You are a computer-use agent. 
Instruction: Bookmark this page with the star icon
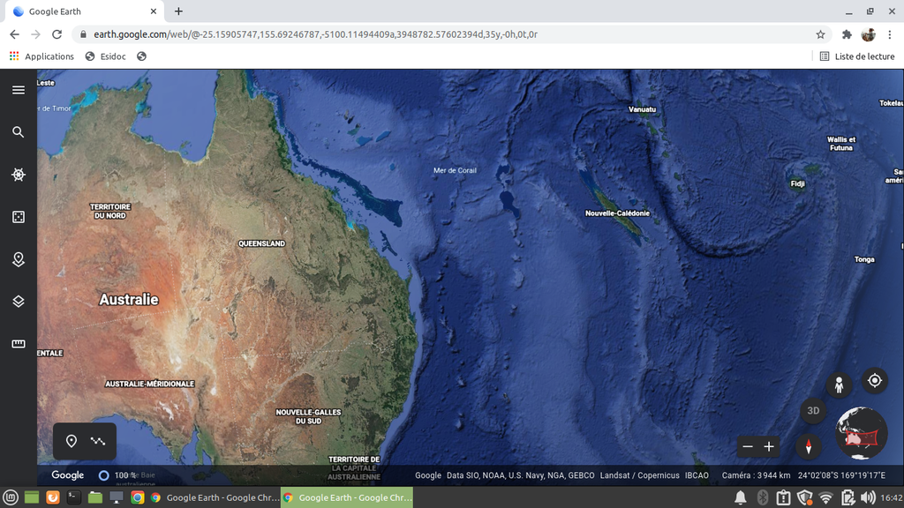(x=820, y=34)
